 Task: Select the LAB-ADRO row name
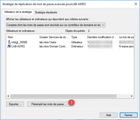tap(18, 46)
